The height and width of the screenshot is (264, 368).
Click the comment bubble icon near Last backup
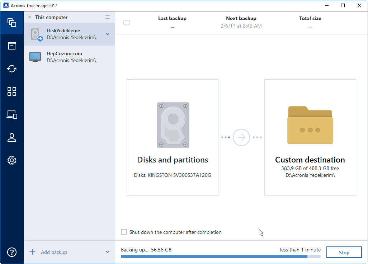pyautogui.click(x=127, y=23)
